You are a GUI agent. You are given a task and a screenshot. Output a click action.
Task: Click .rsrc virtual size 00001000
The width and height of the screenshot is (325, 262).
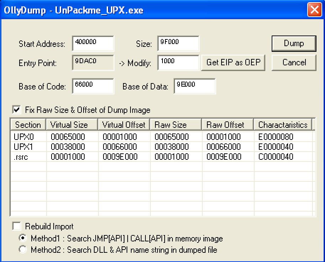pyautogui.click(x=68, y=157)
